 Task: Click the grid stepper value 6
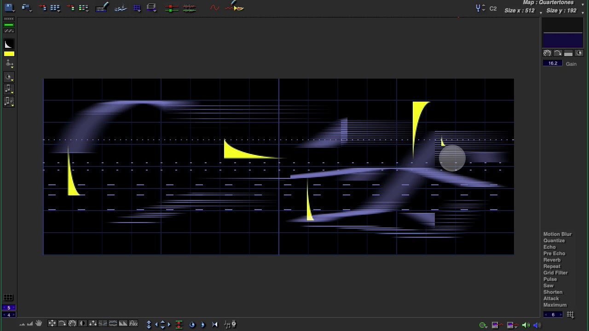(553, 315)
